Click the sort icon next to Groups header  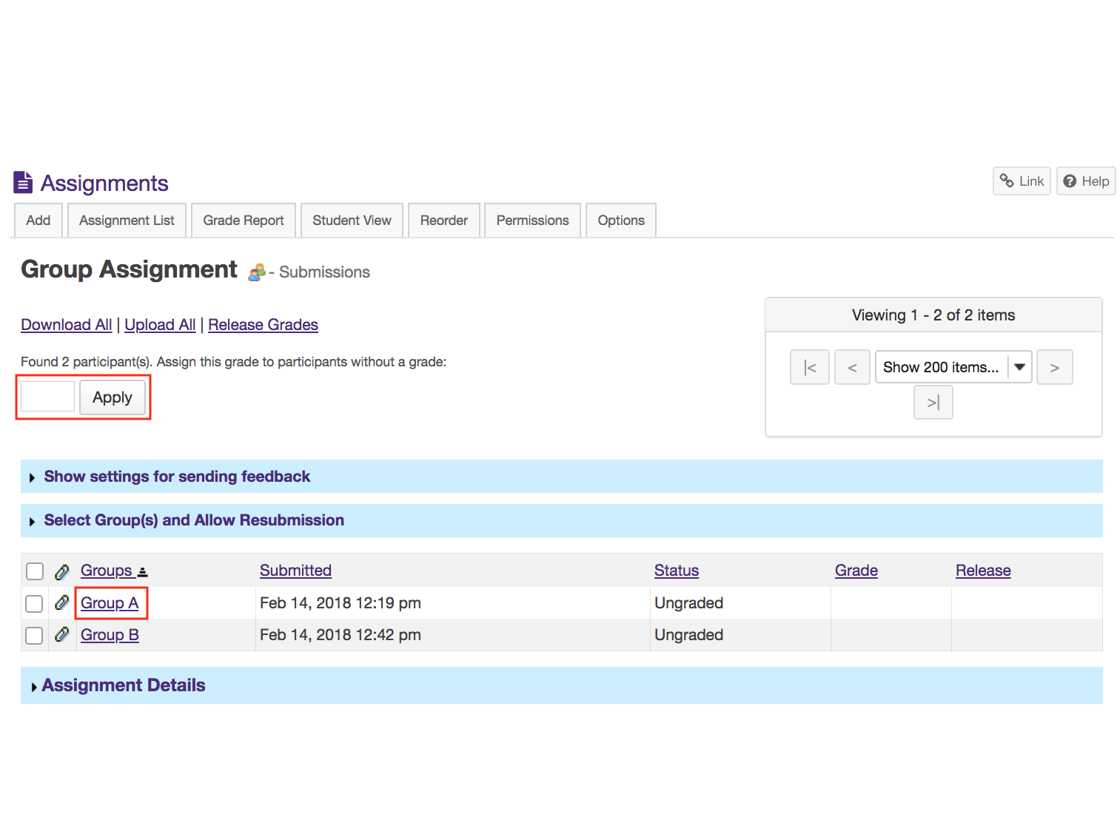(x=142, y=571)
